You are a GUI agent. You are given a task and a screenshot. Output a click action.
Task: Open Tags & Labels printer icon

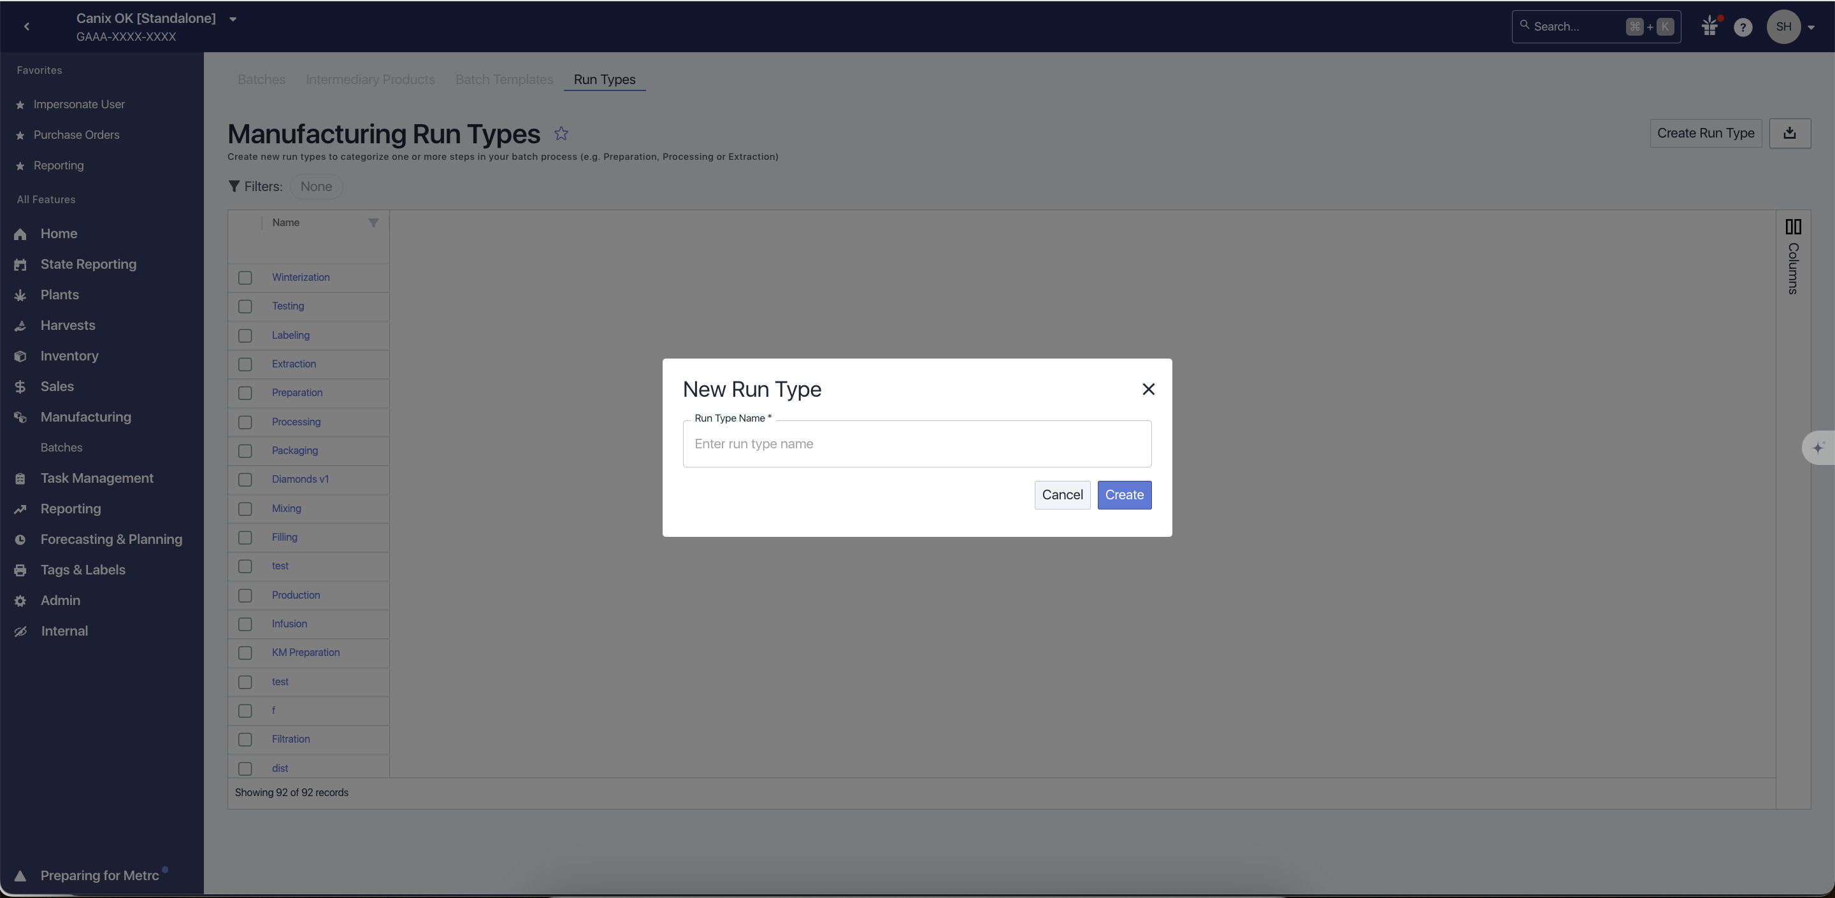20,571
